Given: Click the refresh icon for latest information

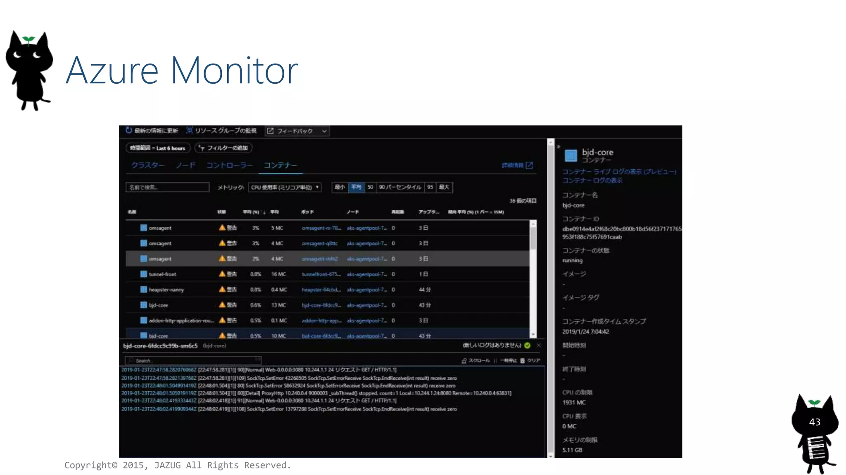Looking at the screenshot, I should [128, 130].
